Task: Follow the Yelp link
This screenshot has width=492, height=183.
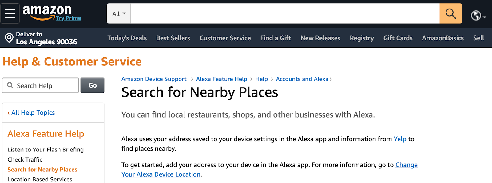Action: pos(400,139)
